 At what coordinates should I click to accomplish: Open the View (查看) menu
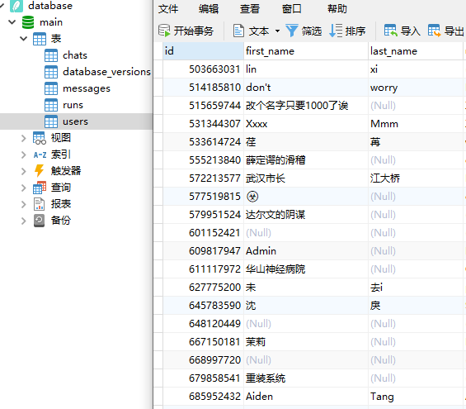[250, 9]
